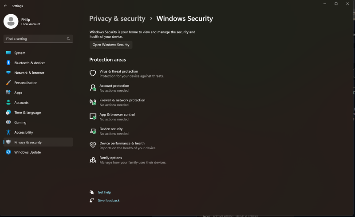Select Network & internet in the sidebar

click(x=29, y=73)
